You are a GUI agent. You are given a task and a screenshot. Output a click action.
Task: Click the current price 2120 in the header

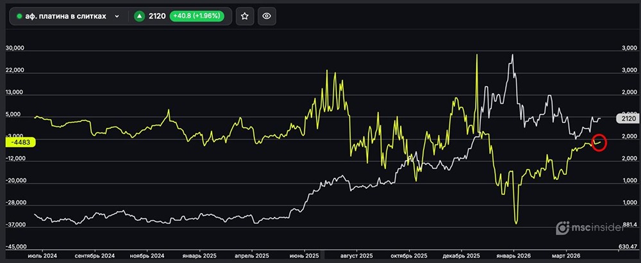tap(158, 17)
